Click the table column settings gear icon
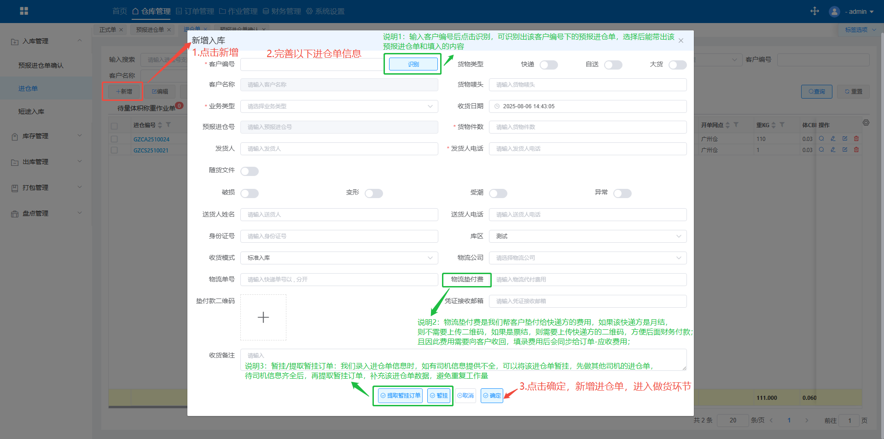Image resolution: width=884 pixels, height=439 pixels. (866, 123)
